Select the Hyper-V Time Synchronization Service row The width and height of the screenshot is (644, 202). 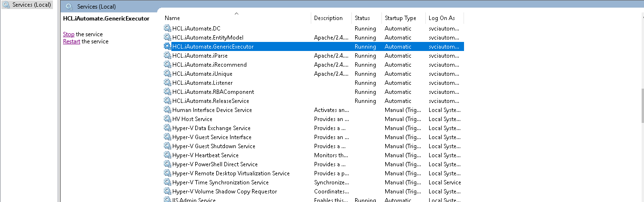220,182
